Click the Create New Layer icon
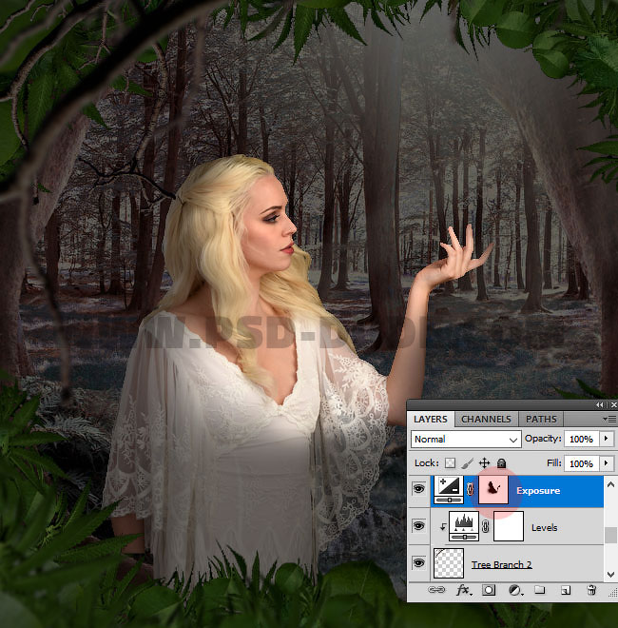The image size is (618, 628). point(565,590)
